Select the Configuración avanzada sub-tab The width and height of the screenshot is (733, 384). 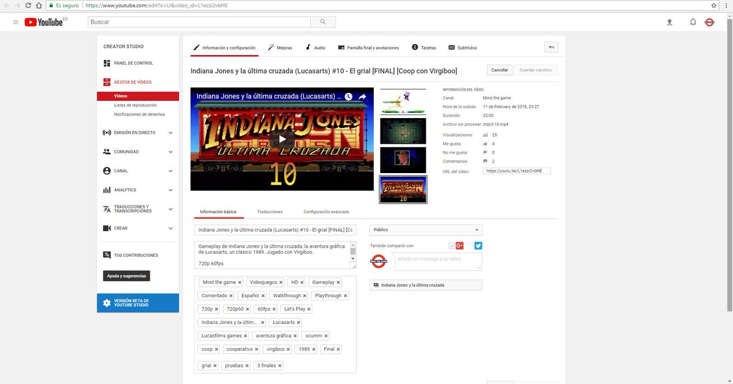[326, 212]
